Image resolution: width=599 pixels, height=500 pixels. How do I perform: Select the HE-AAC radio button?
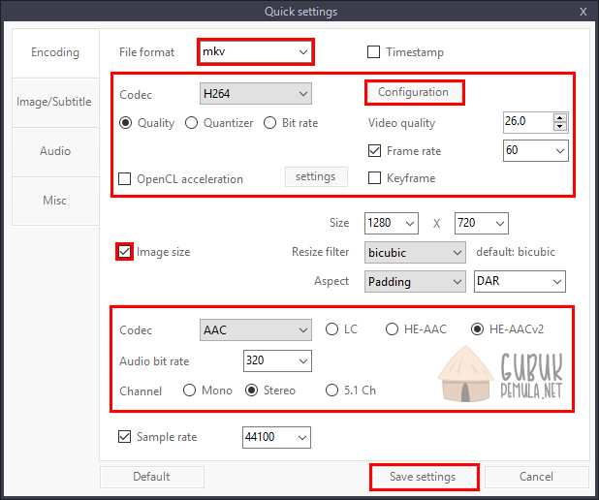392,329
